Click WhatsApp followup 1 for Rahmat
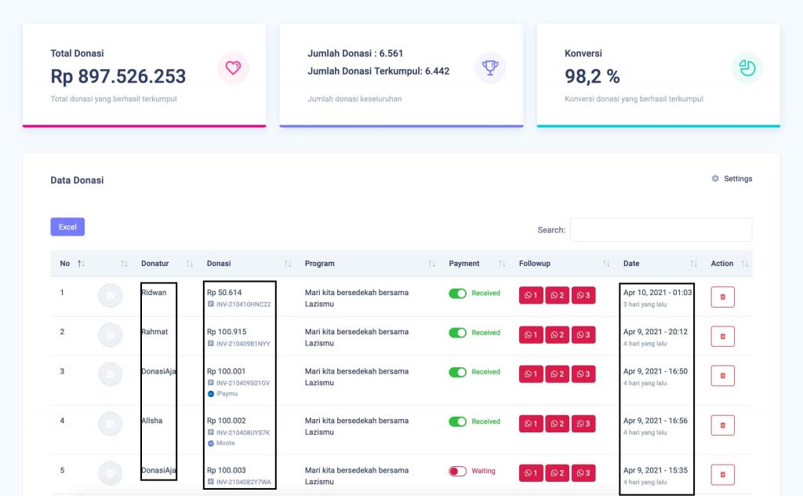This screenshot has width=803, height=496. [531, 335]
